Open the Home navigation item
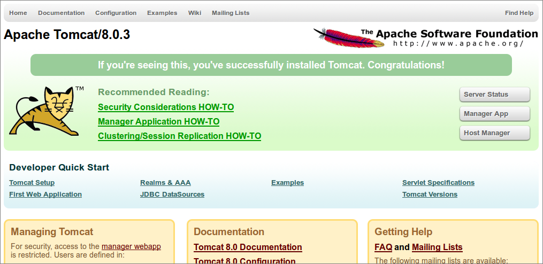The height and width of the screenshot is (264, 543). point(18,13)
